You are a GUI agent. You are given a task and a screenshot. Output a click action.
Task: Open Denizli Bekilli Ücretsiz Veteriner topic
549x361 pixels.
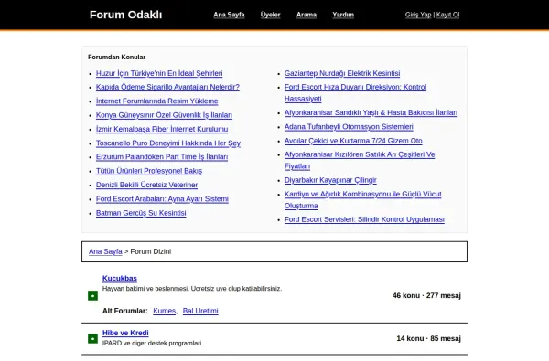coord(146,185)
